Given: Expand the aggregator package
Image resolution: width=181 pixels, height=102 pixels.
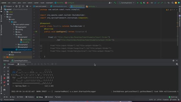Looking at the screenshot, I should click(x=14, y=27).
